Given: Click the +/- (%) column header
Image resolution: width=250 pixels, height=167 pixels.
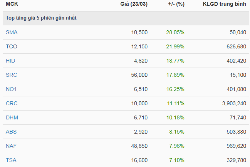Looking at the screenshot, I should click(x=176, y=4).
